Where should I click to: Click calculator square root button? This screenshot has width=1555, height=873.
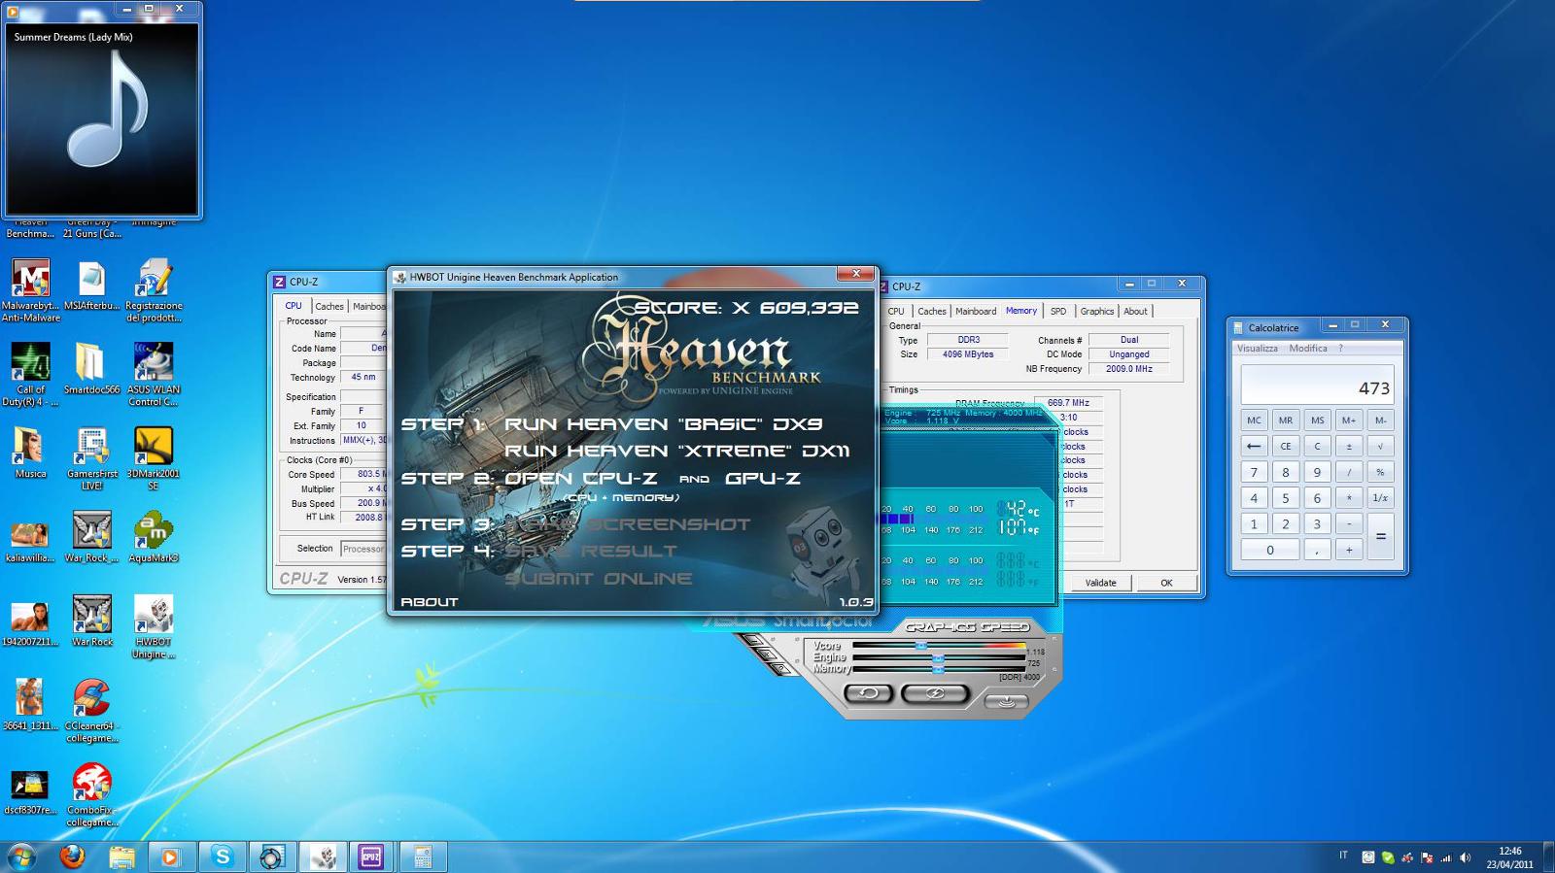click(x=1380, y=447)
